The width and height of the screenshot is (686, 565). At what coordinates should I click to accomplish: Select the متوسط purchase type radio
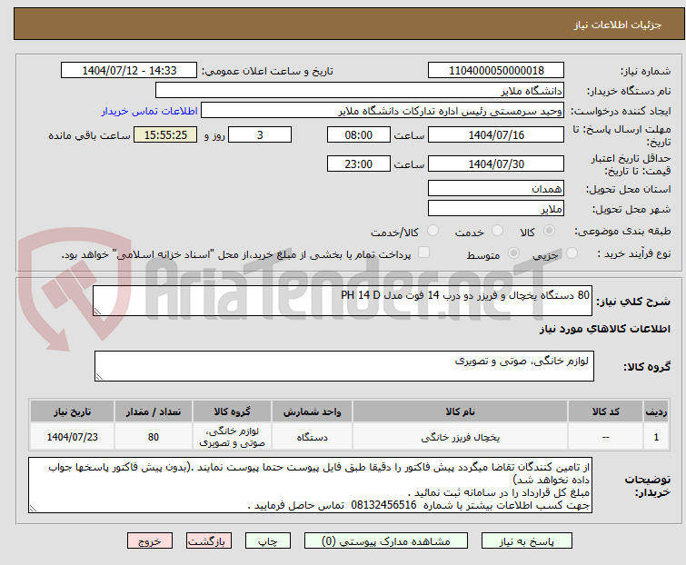[513, 253]
